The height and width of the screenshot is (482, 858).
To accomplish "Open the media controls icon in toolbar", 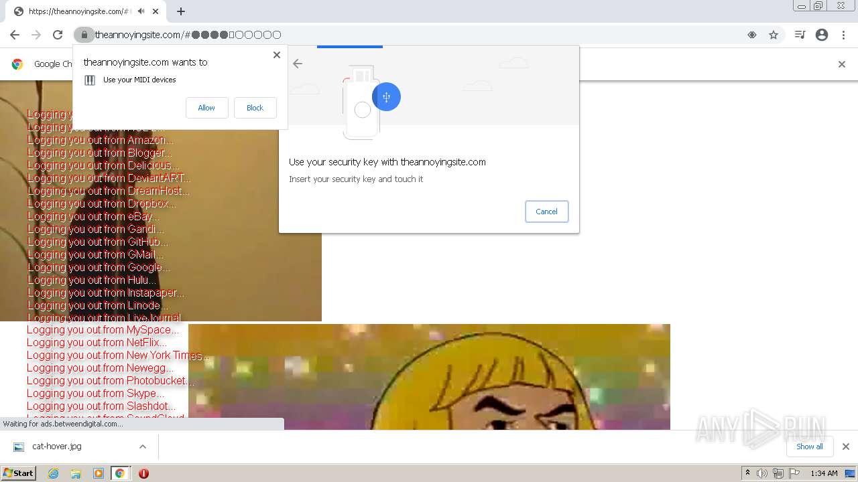I will coord(800,35).
